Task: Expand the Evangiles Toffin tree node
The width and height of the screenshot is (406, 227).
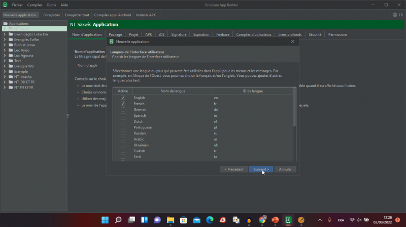Action: (5, 39)
